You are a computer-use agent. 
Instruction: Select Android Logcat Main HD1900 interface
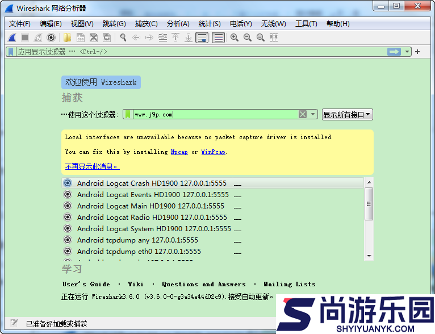click(x=212, y=206)
